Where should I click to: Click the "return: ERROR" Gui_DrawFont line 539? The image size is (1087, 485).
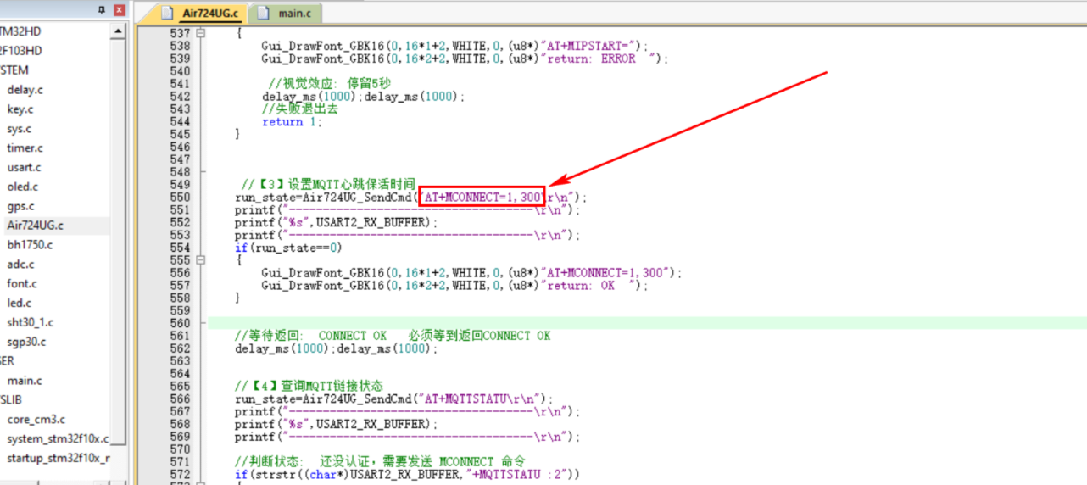(465, 59)
